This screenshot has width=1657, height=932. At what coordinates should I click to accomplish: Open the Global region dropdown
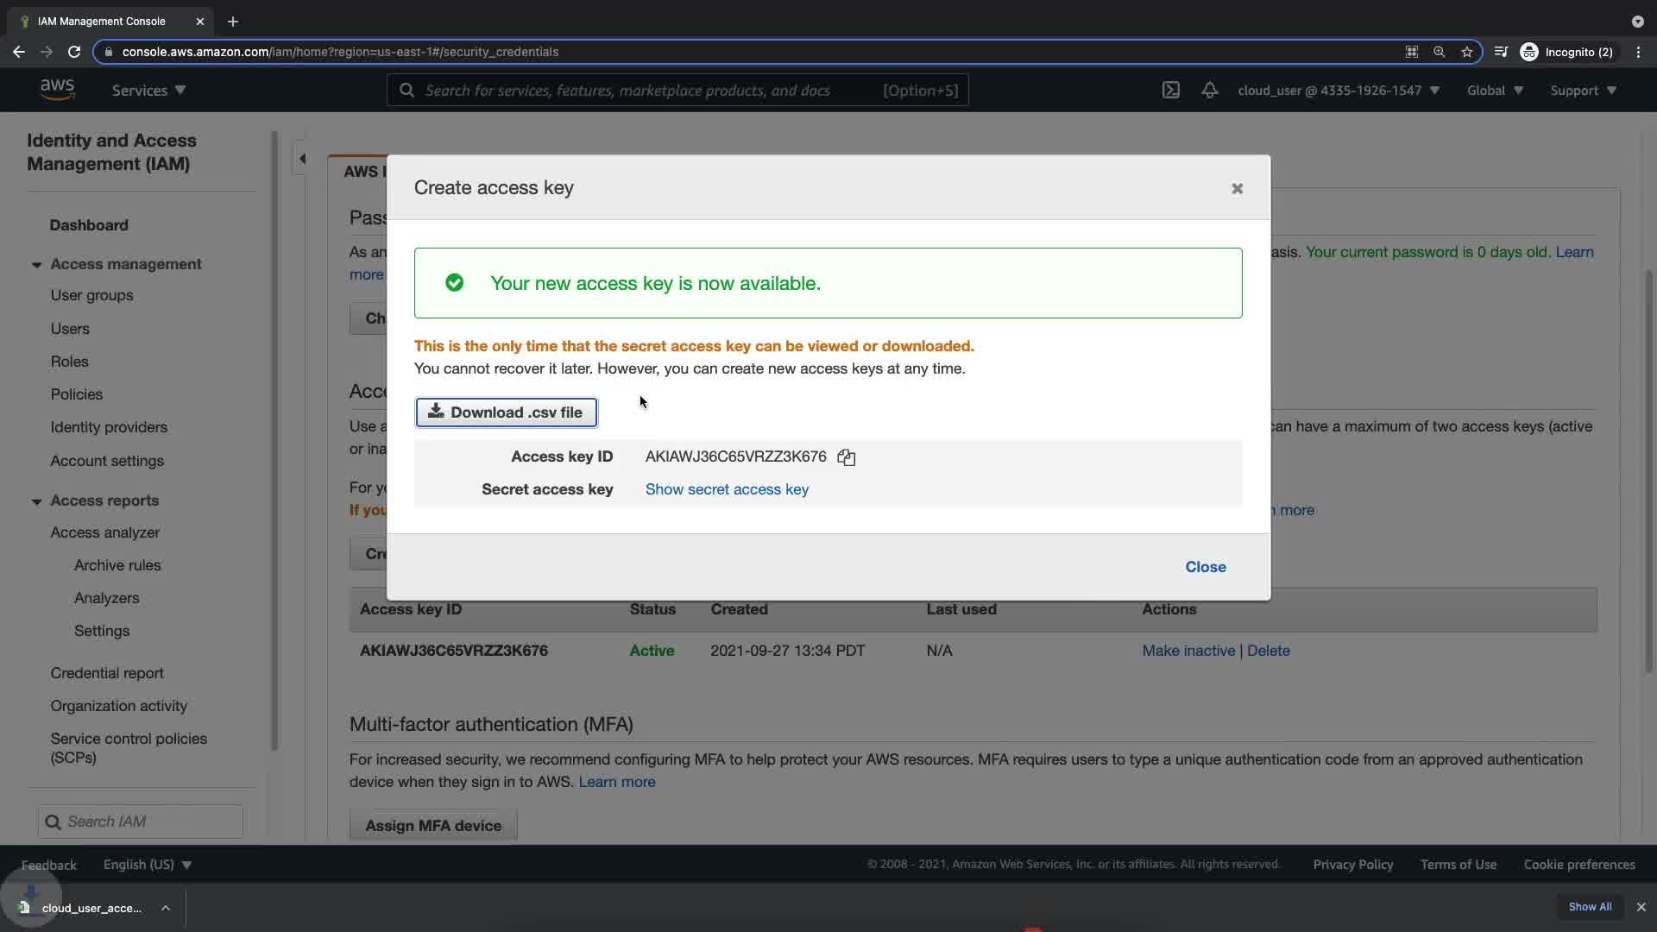click(x=1495, y=91)
